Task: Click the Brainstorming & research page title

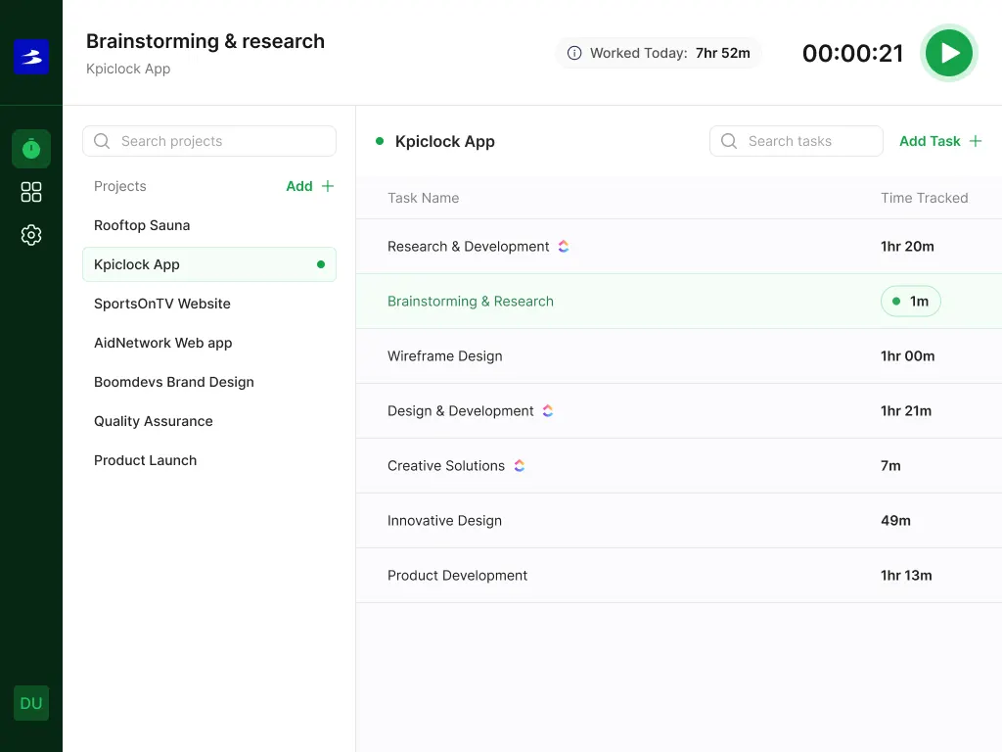Action: 205,41
